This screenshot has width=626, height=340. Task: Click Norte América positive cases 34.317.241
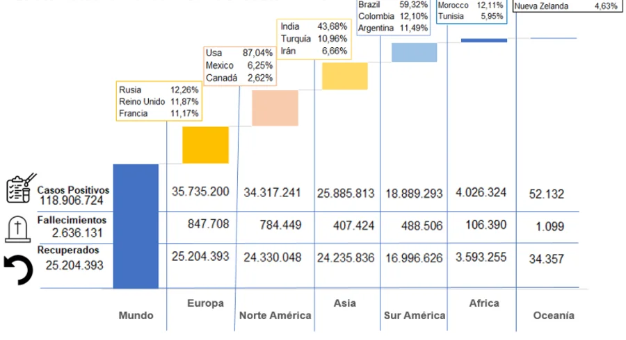point(272,193)
